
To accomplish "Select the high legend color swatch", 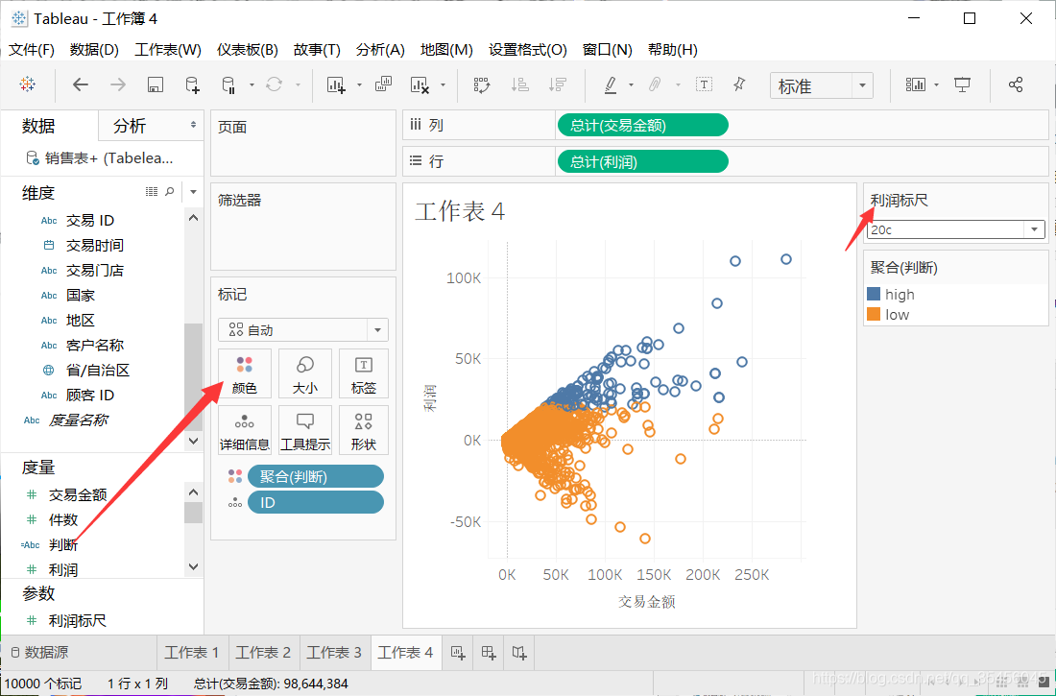I will [874, 294].
